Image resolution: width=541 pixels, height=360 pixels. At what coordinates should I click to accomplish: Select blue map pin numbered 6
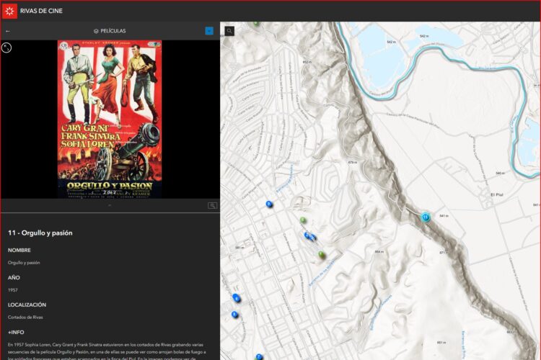pos(236,297)
